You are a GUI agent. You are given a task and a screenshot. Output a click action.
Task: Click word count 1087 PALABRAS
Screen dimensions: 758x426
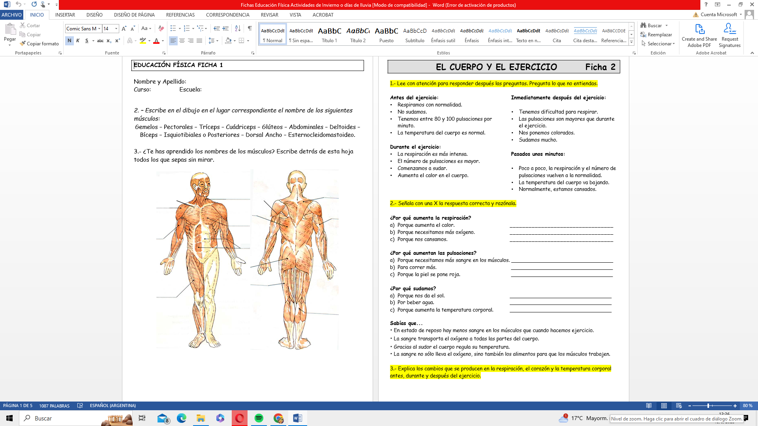tap(54, 405)
